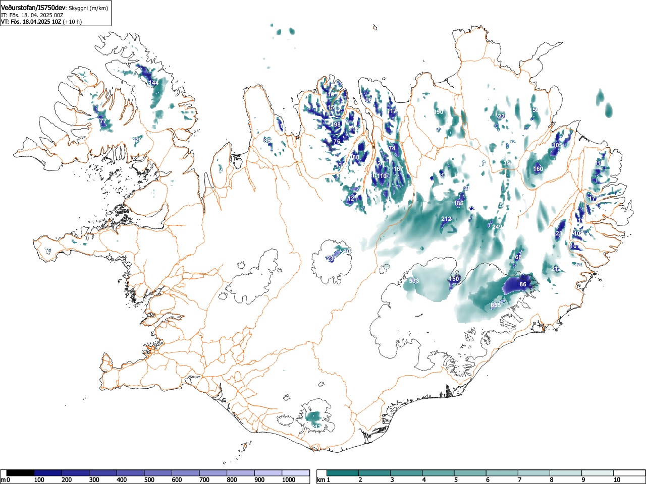Click the 'Veðurstofan/IS750dev' title text
The height and width of the screenshot is (484, 646).
tap(33, 8)
